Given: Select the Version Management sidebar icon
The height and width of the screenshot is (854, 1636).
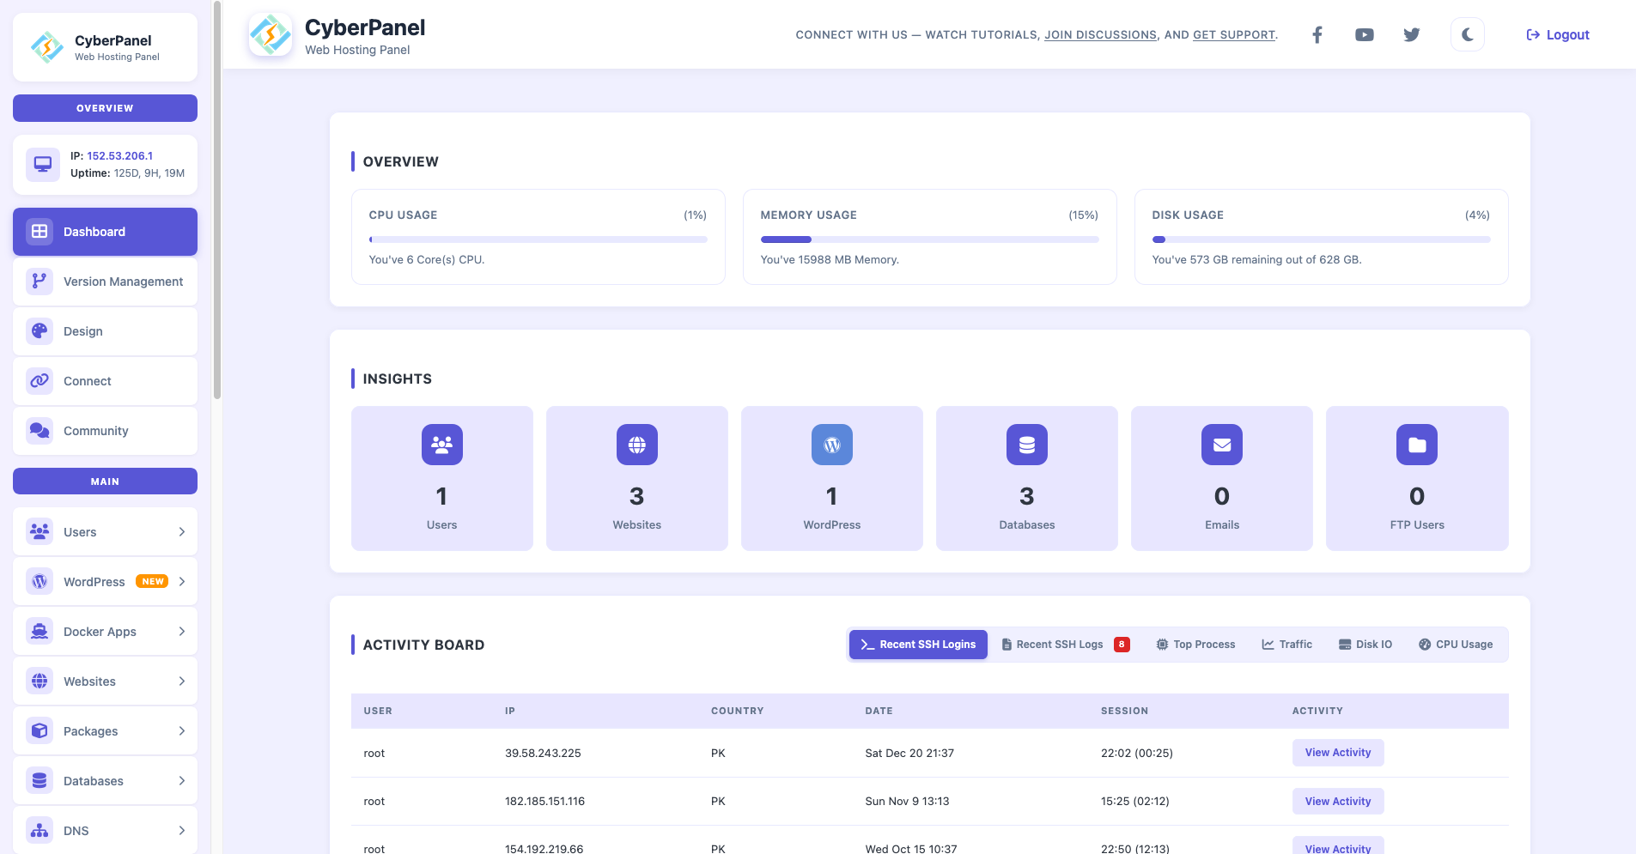Looking at the screenshot, I should (x=39, y=281).
